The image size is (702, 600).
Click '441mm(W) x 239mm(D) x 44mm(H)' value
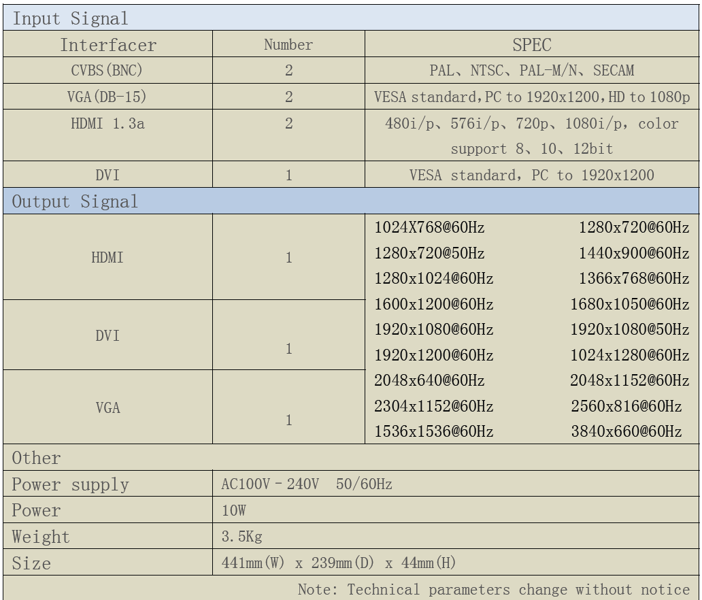339,563
